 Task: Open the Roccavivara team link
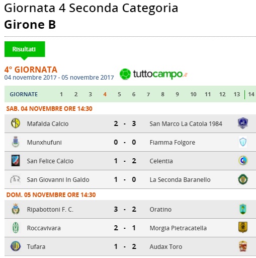pos(44,228)
